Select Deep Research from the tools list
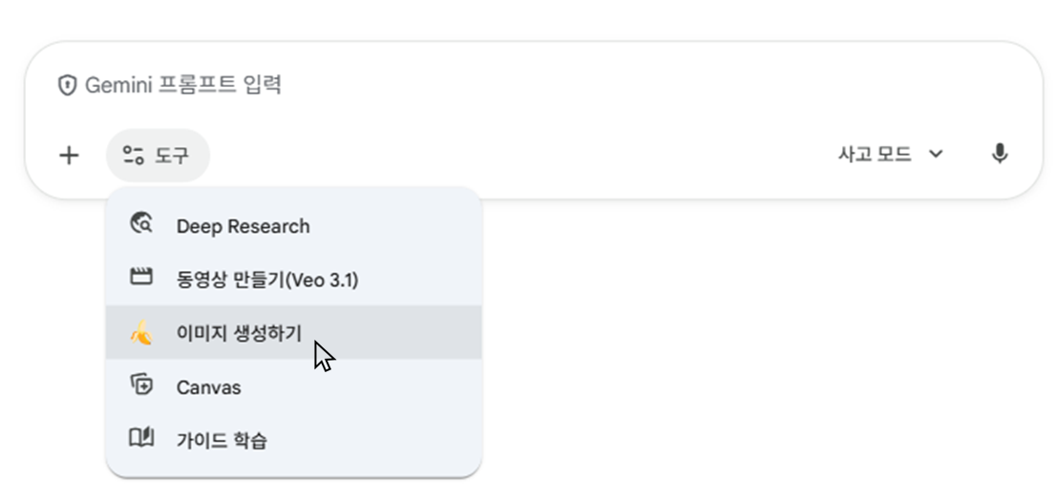 [243, 227]
